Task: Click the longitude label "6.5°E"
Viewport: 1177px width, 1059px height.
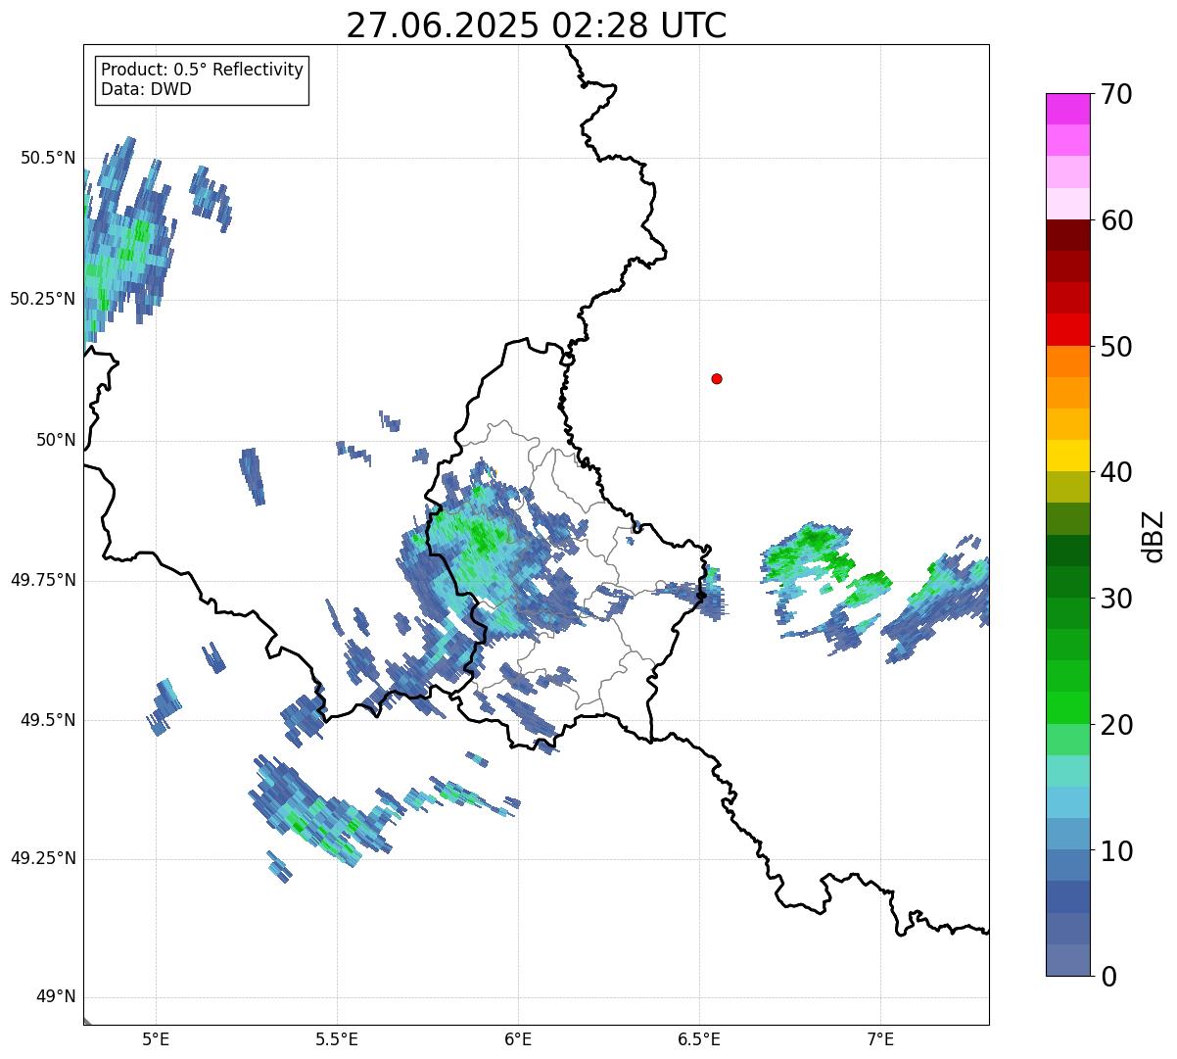Action: 699,1038
